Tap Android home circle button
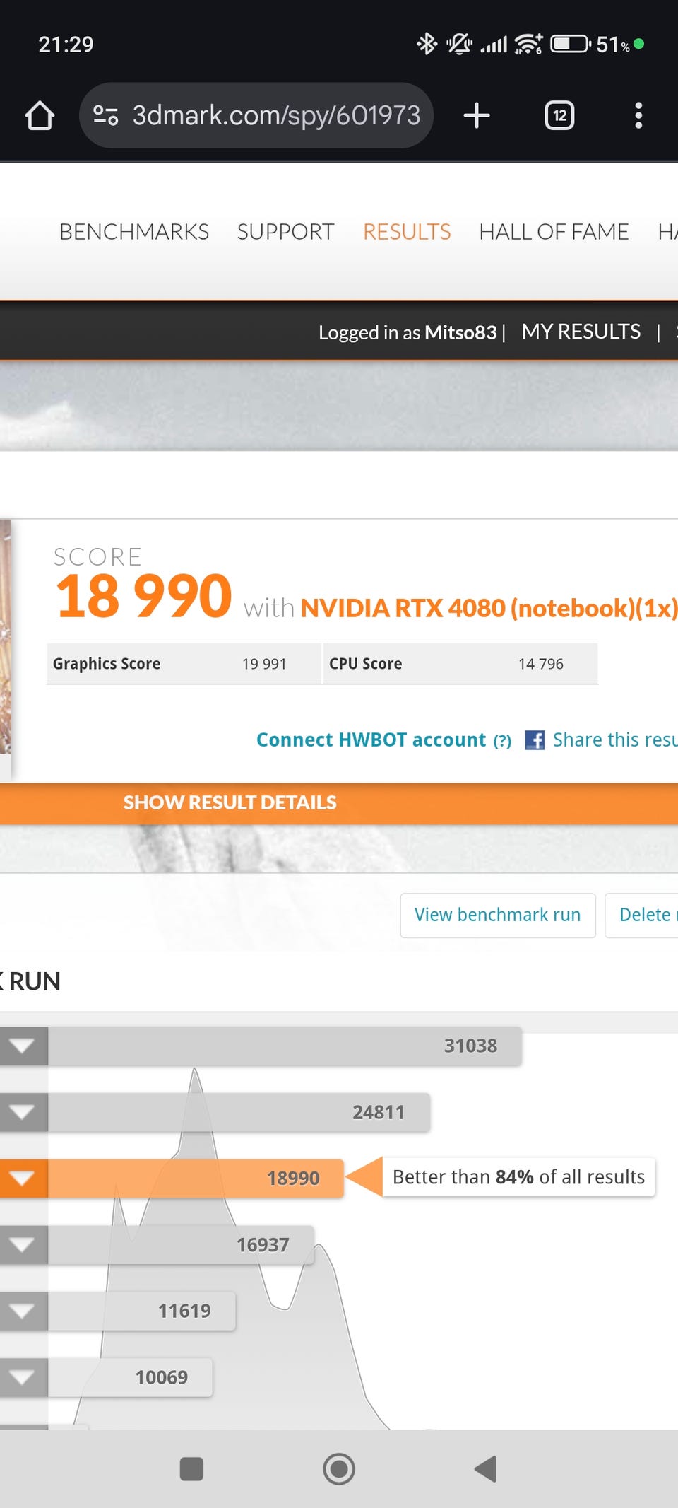The width and height of the screenshot is (678, 1508). (x=339, y=1468)
